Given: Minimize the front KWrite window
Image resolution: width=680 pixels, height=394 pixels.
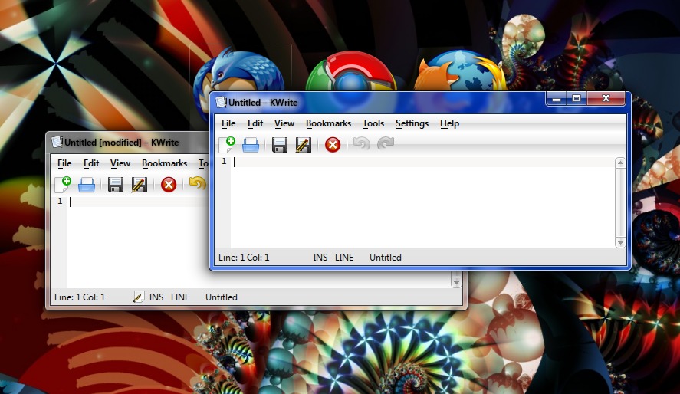Looking at the screenshot, I should (x=557, y=99).
